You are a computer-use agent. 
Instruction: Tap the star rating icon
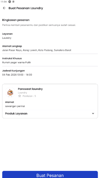[20, 96]
